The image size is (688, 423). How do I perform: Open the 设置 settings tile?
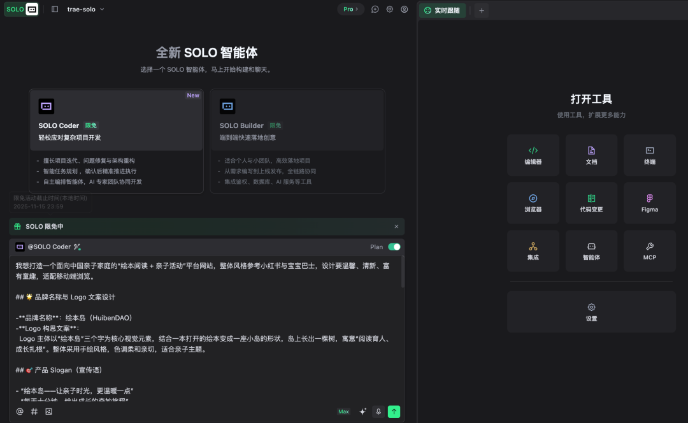591,312
